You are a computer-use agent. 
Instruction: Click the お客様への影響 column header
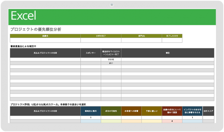132,111
